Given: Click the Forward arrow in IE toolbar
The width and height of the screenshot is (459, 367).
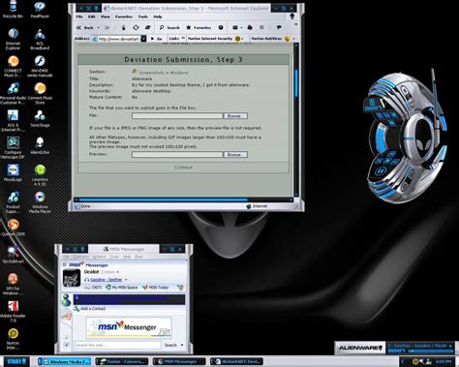Looking at the screenshot, I should (x=107, y=28).
